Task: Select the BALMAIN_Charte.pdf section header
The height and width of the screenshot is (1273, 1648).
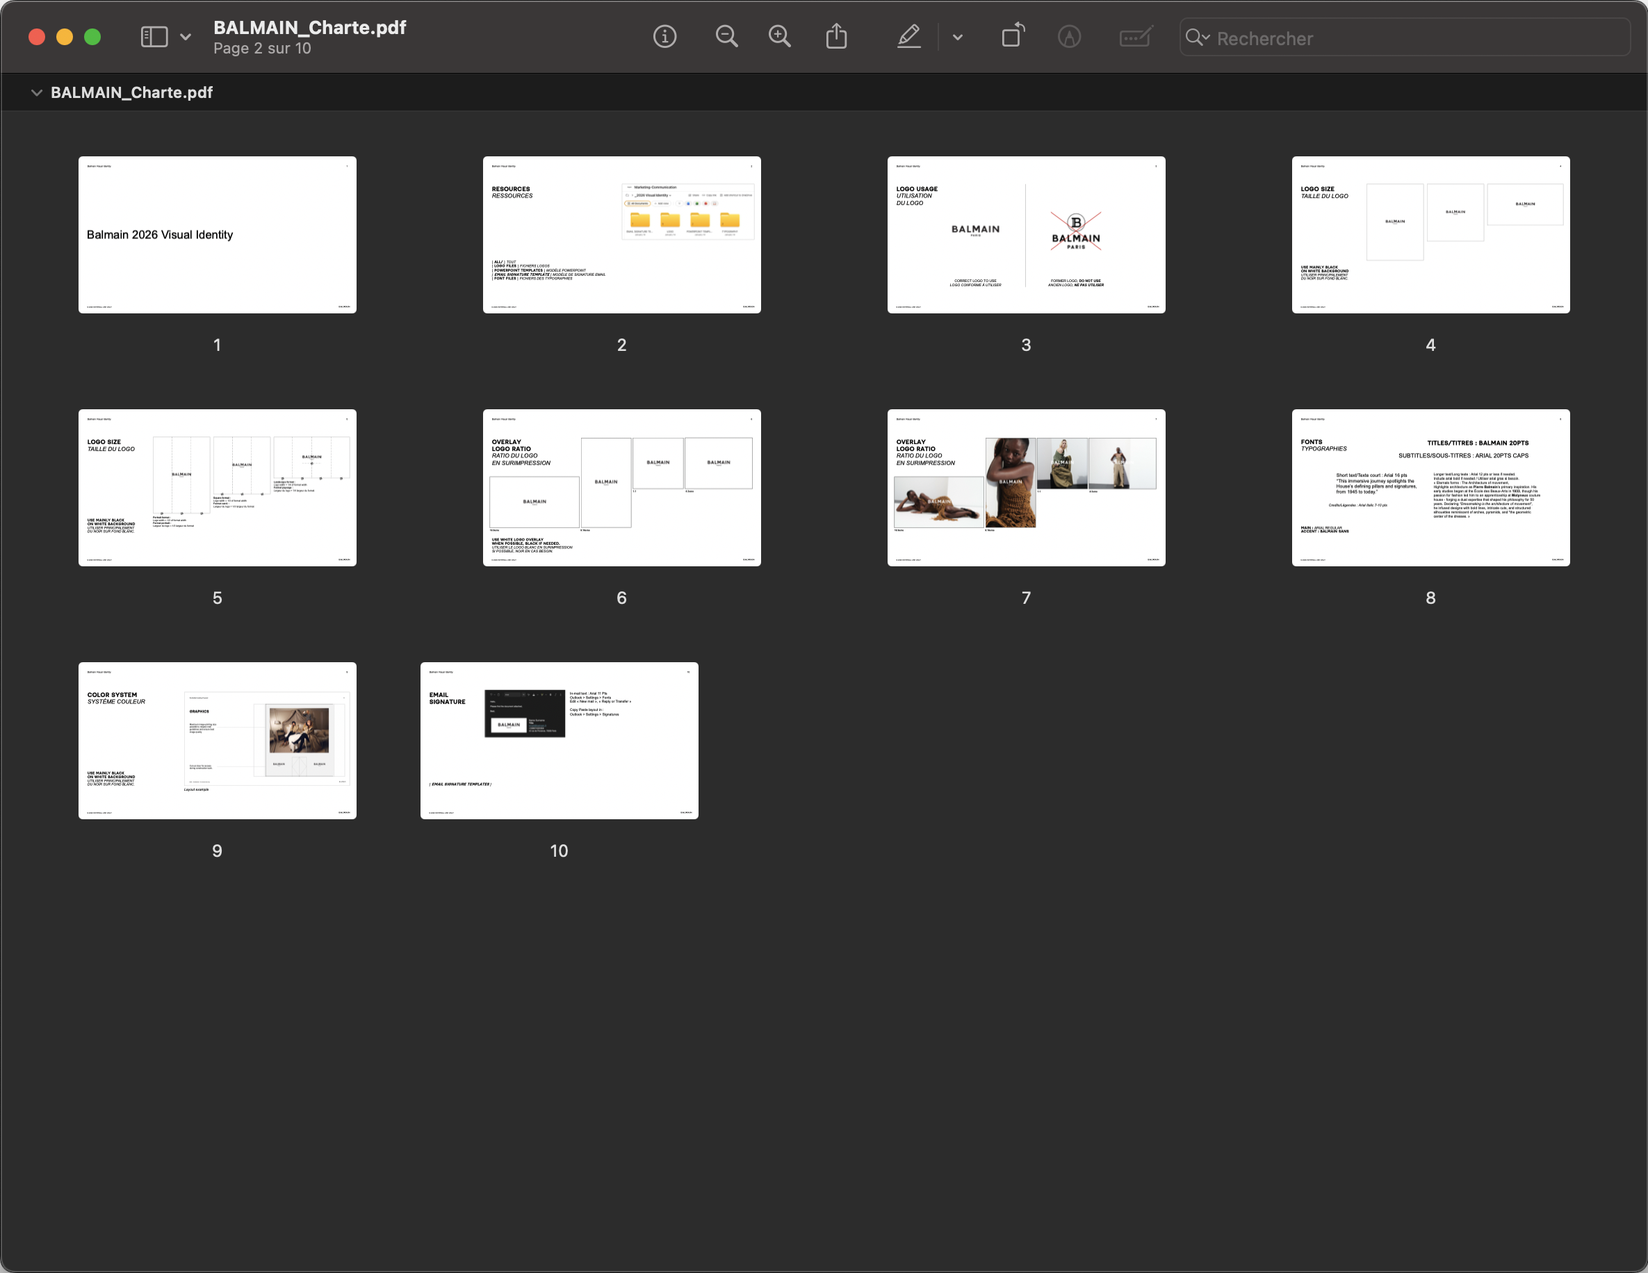Action: pos(131,92)
